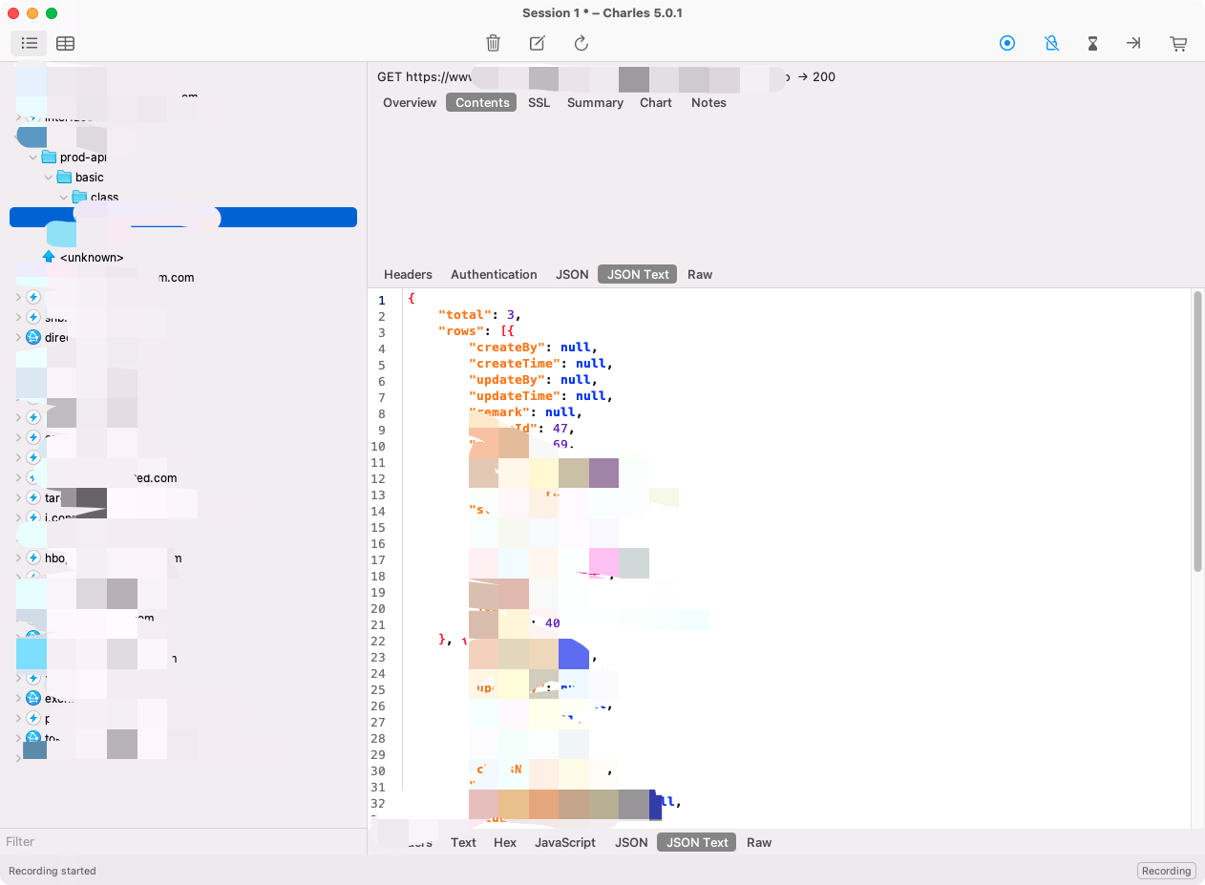Open the Overview tab
Image resolution: width=1205 pixels, height=885 pixels.
coord(410,102)
